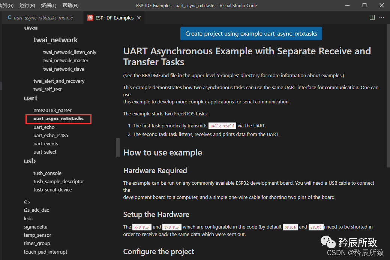Select the uart_echo example
390x260 pixels.
click(x=44, y=127)
